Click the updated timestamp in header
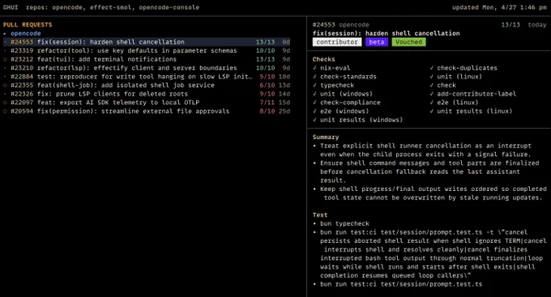Screen dimensions: 551x297 (x=499, y=7)
